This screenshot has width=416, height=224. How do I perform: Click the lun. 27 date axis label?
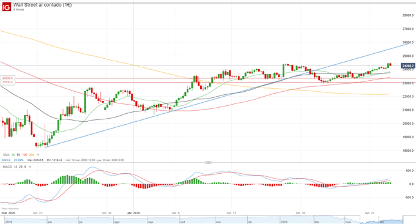[x=370, y=213]
